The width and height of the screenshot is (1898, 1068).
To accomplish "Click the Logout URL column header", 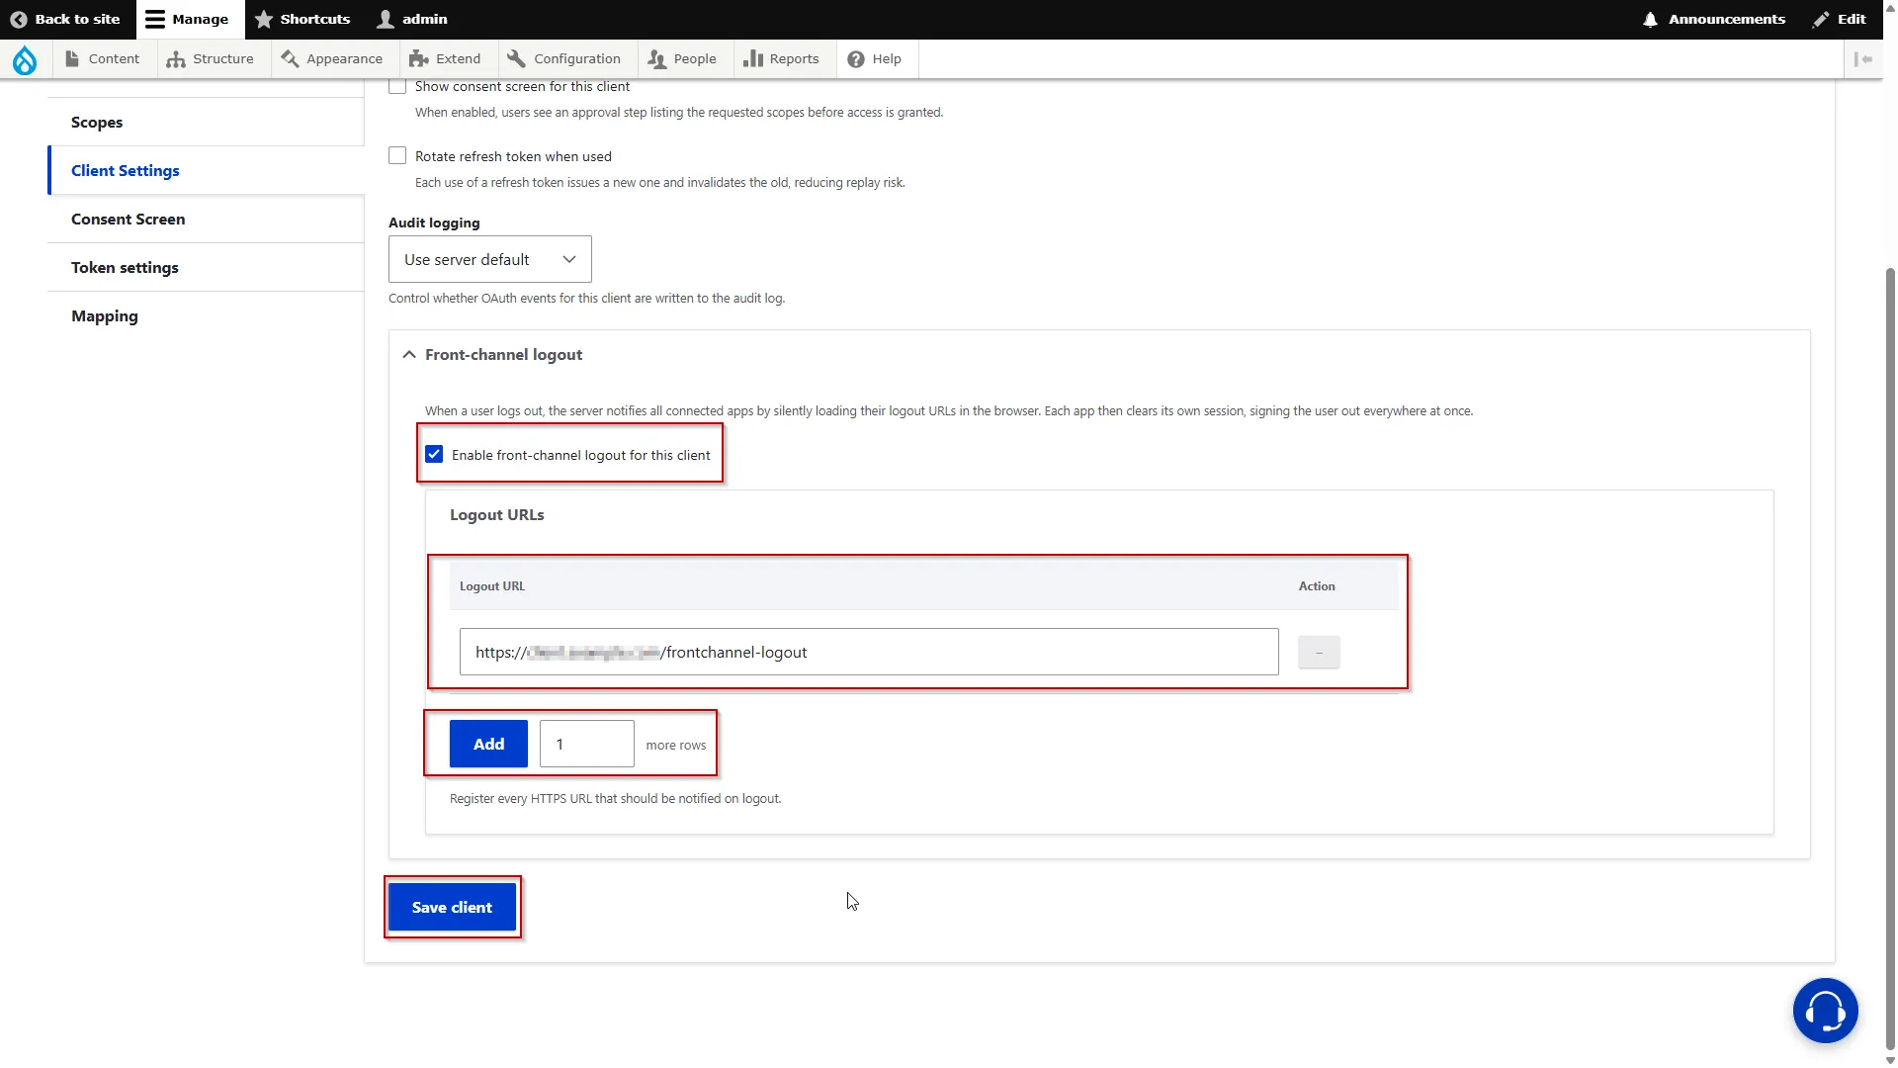I will [492, 586].
